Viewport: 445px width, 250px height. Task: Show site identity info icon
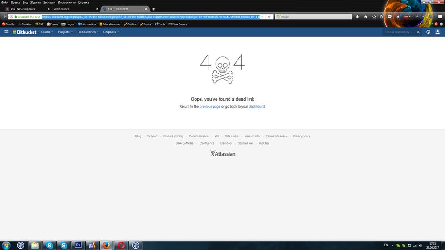click(12, 17)
